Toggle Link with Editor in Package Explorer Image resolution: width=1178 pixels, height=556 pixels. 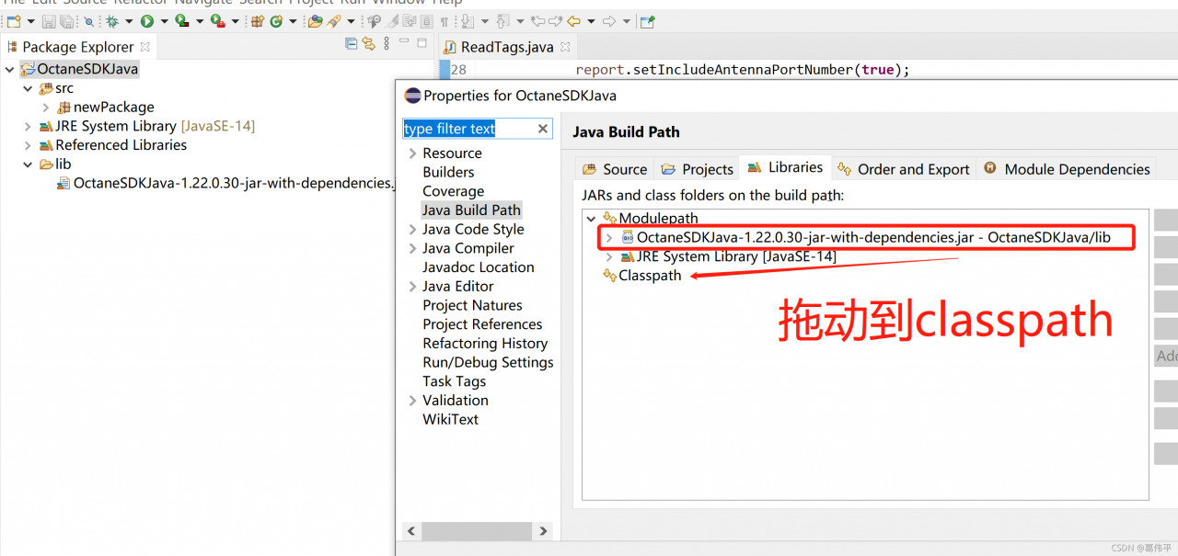(x=369, y=44)
